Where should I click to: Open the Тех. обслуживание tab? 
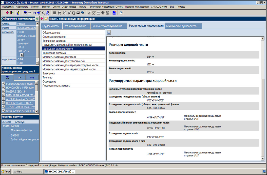click(76, 26)
